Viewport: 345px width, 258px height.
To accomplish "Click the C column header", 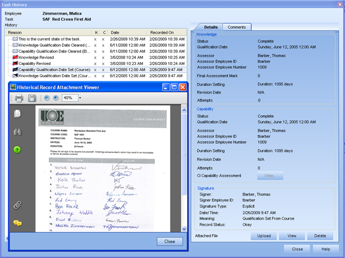I will pos(104,32).
